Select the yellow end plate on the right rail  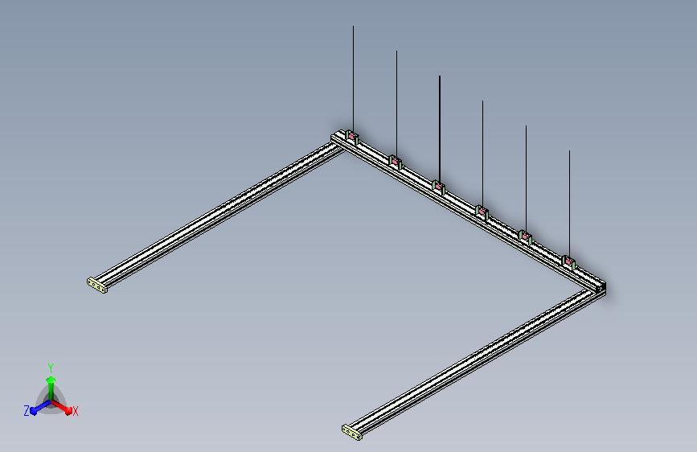[351, 433]
